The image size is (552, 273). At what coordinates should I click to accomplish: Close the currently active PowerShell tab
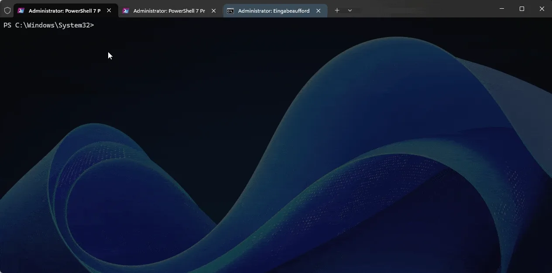(109, 10)
